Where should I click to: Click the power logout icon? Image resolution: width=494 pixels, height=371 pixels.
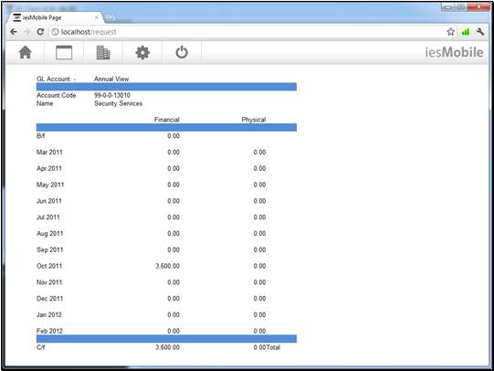pyautogui.click(x=182, y=52)
